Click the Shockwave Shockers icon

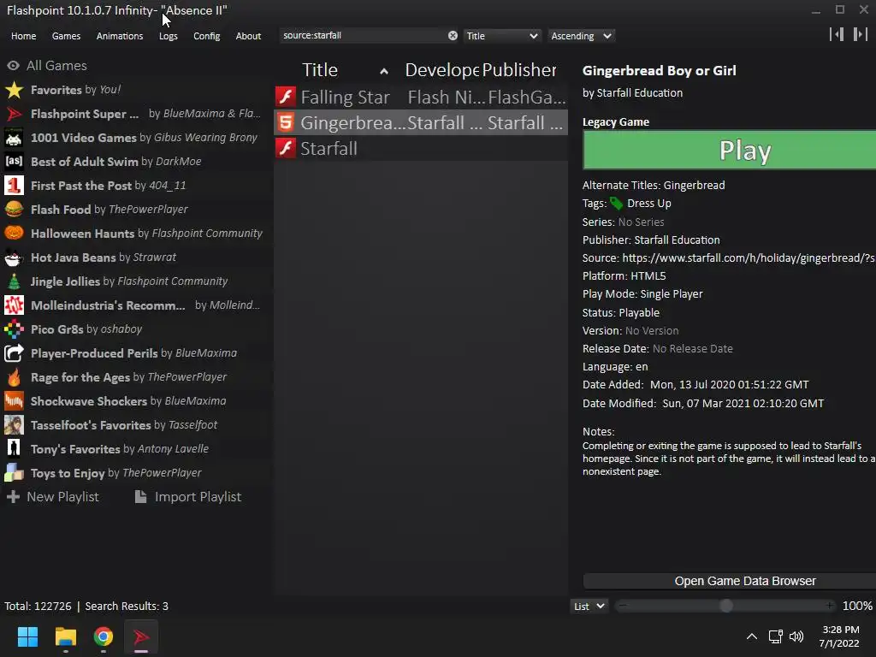click(x=14, y=401)
